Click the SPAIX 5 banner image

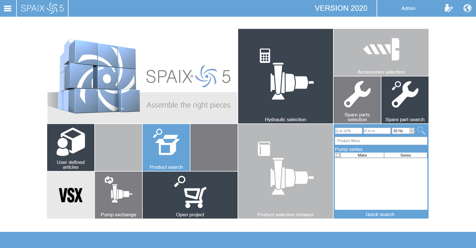click(142, 76)
